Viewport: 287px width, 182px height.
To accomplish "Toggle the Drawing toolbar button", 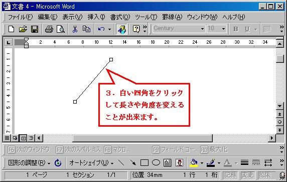I will point(122,29).
